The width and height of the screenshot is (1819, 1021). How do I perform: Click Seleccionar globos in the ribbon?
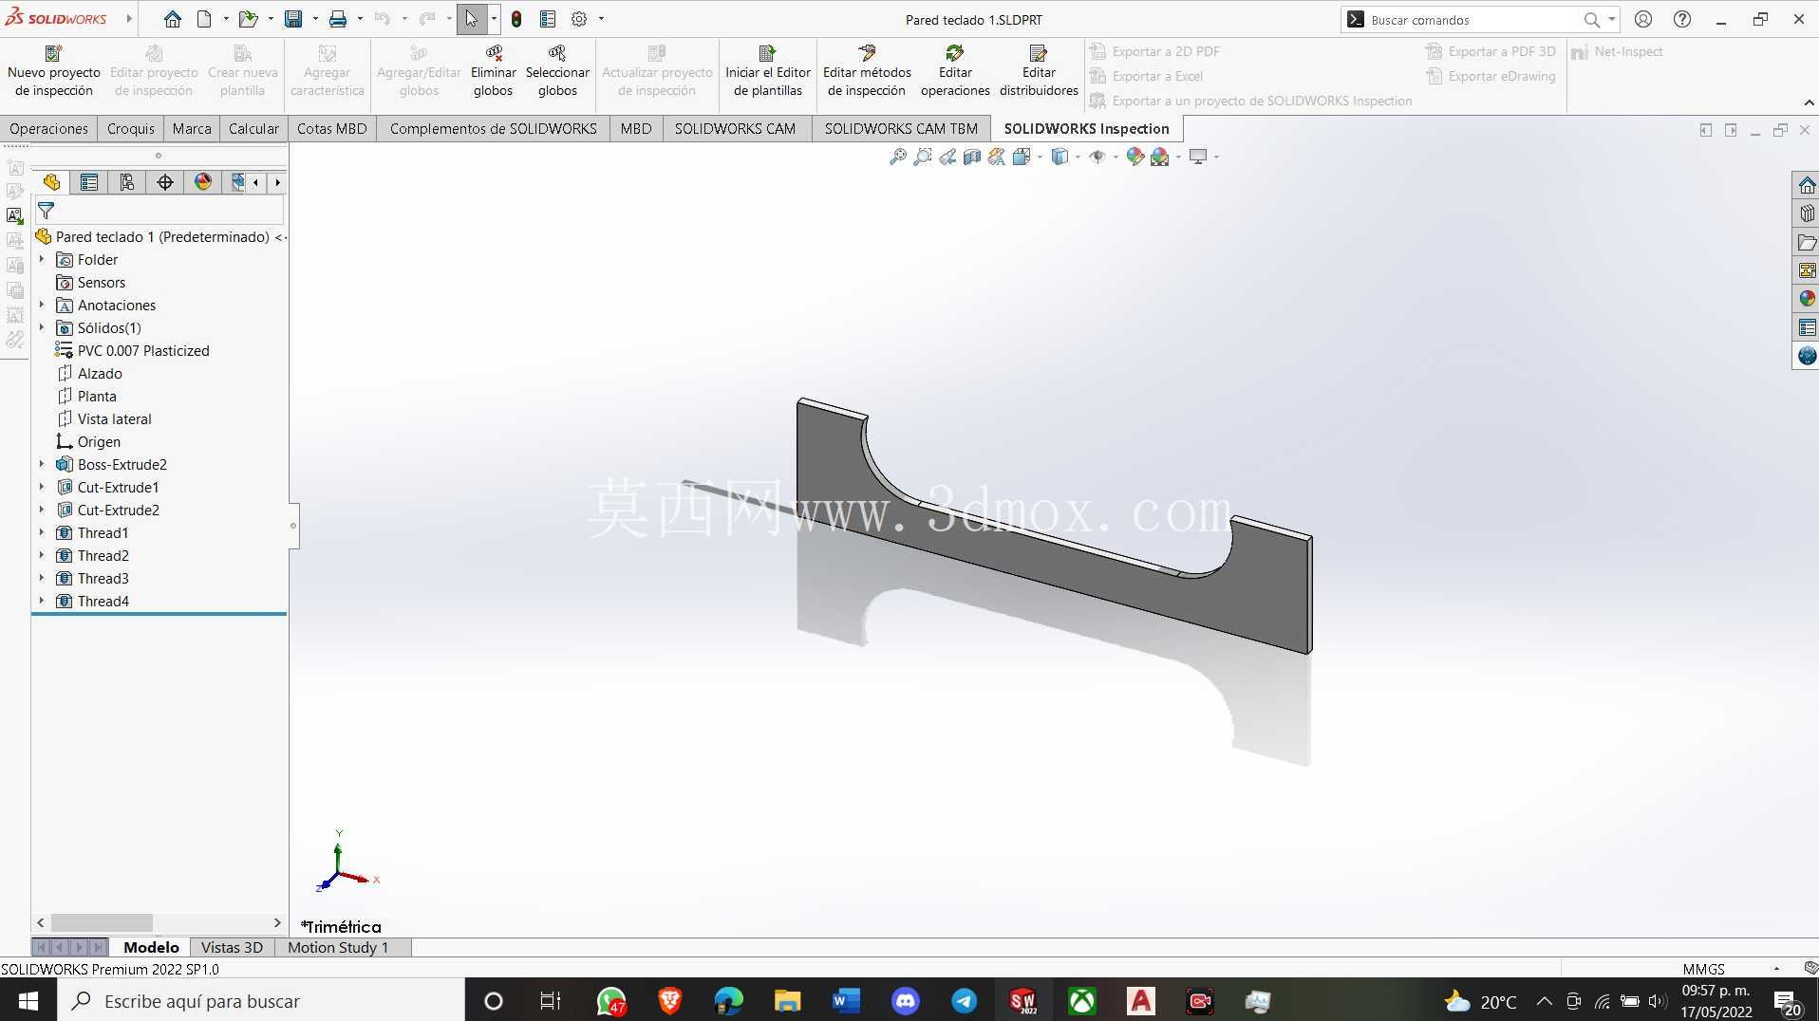pos(558,71)
